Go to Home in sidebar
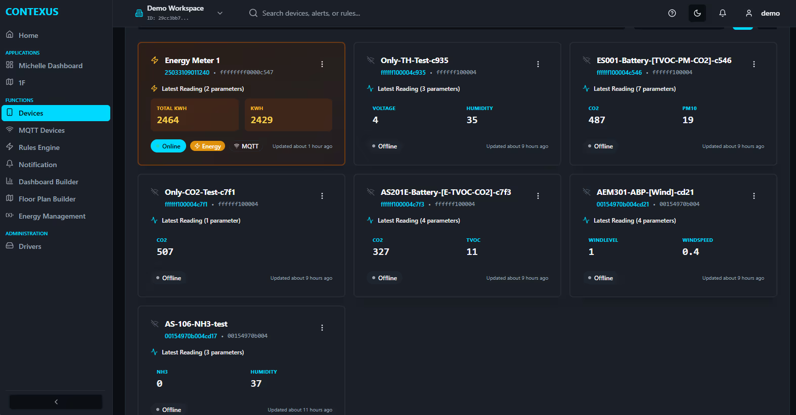This screenshot has height=415, width=796. pyautogui.click(x=28, y=35)
